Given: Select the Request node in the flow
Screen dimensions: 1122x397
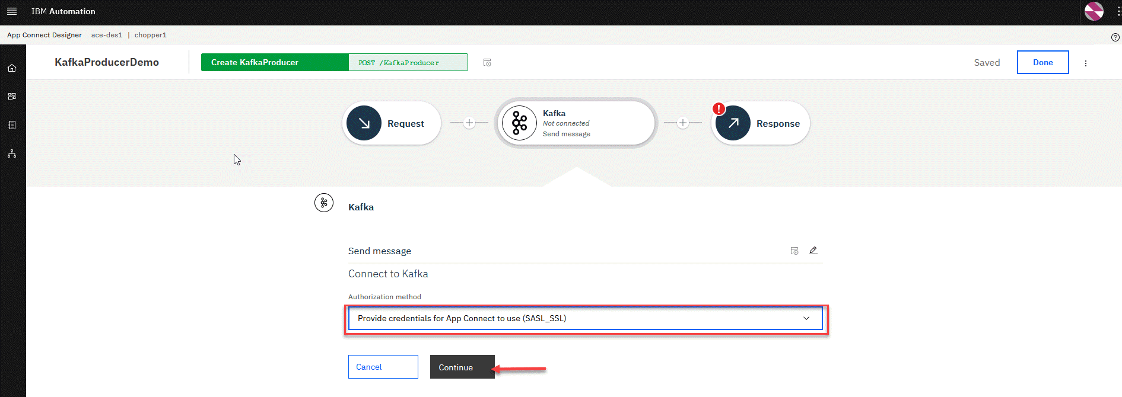Looking at the screenshot, I should tap(392, 123).
